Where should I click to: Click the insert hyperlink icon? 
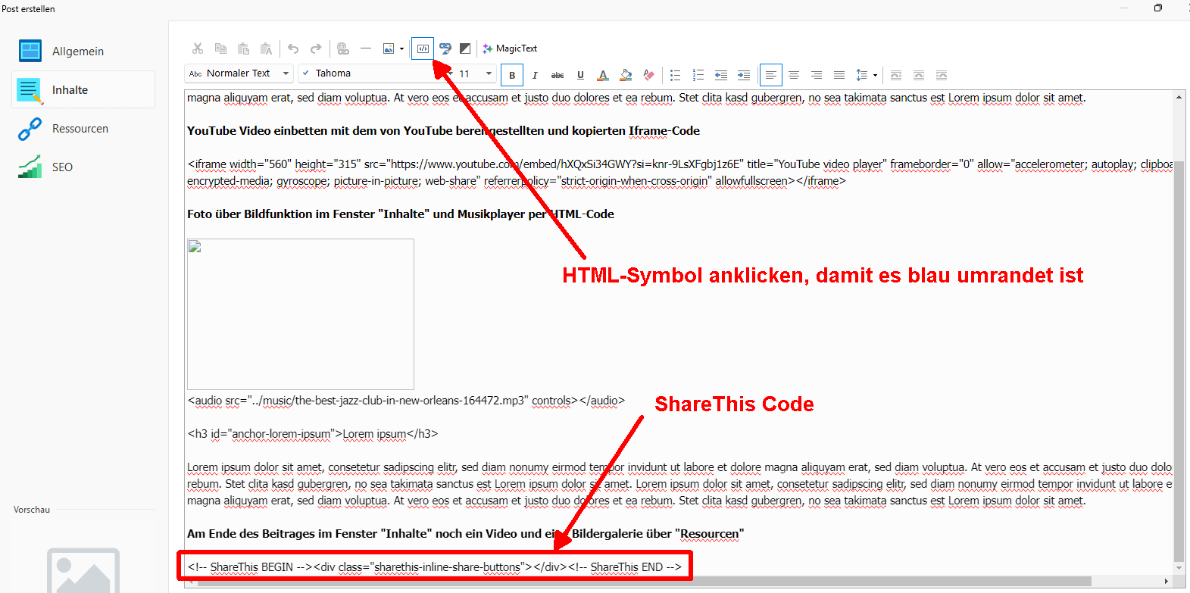coord(343,48)
